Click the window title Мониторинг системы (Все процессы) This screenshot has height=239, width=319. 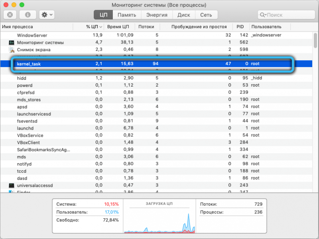pyautogui.click(x=159, y=5)
